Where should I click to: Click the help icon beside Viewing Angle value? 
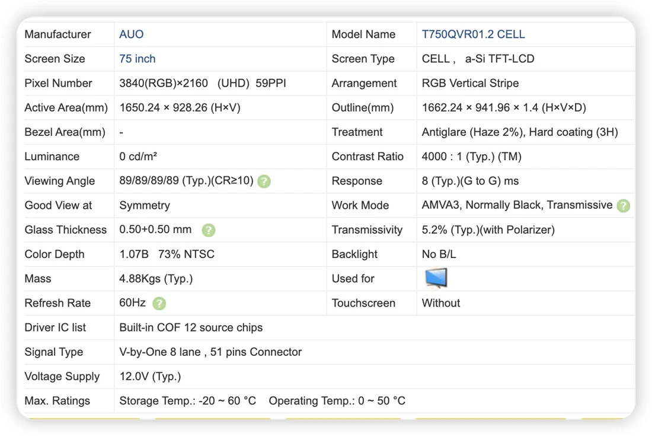click(264, 182)
